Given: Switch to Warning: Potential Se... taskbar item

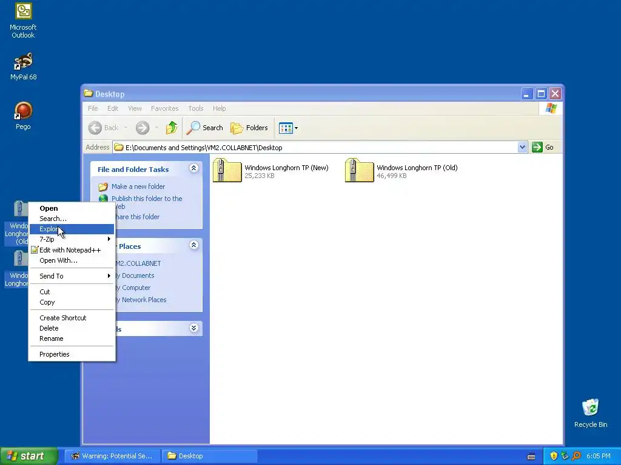Looking at the screenshot, I should pyautogui.click(x=112, y=456).
